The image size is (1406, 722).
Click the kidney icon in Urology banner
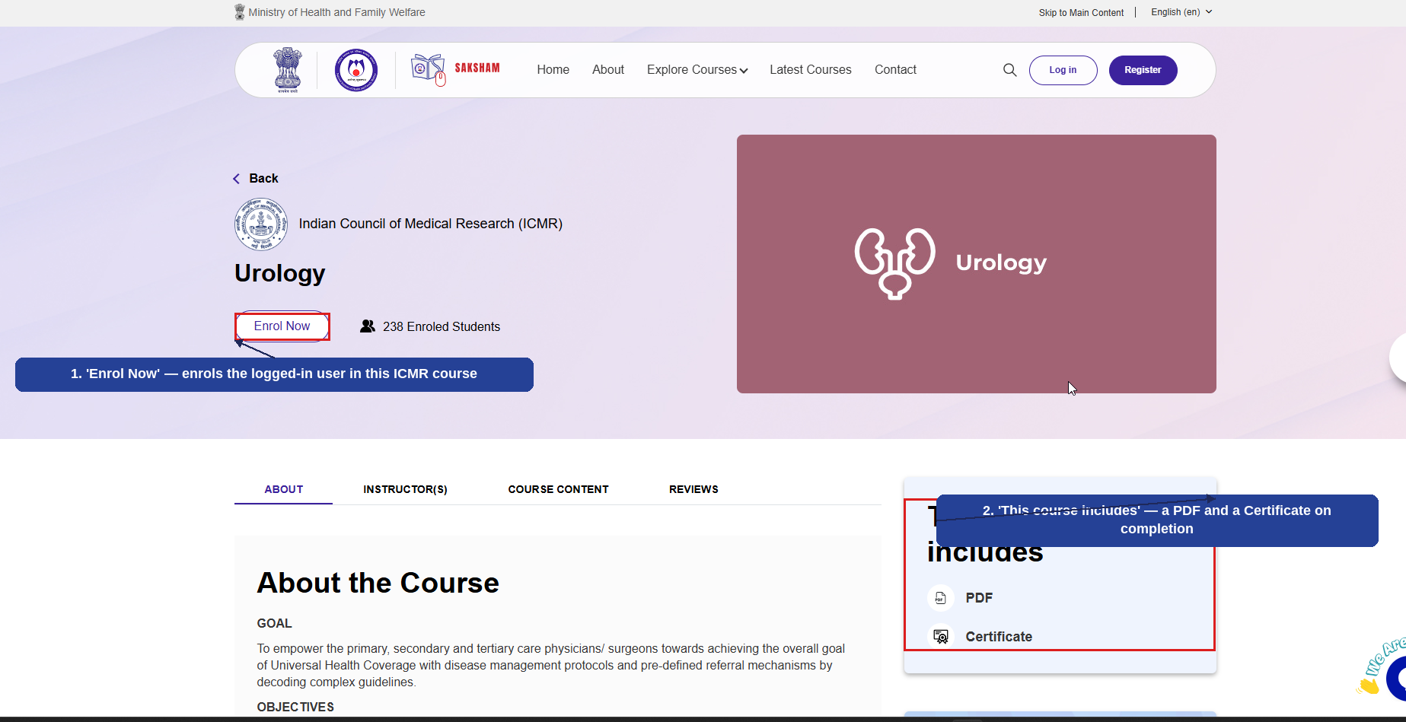pyautogui.click(x=895, y=263)
